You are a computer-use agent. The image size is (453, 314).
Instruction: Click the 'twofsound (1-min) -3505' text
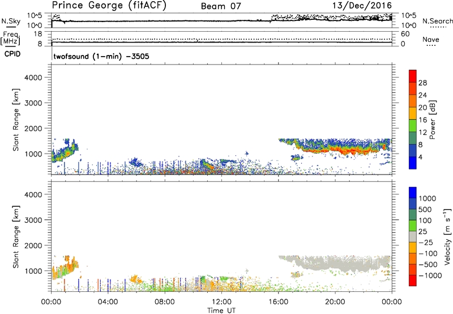(x=101, y=56)
